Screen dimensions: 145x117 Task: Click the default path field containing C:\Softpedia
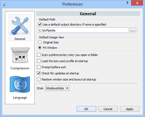click(x=83, y=30)
